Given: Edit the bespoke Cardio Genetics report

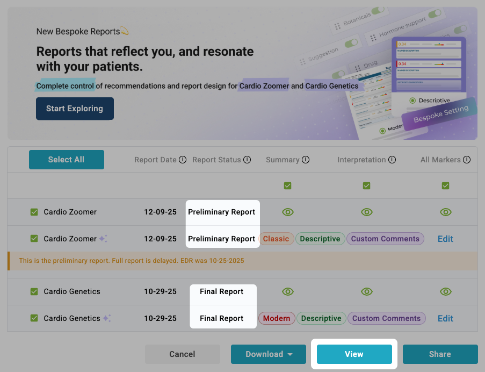Looking at the screenshot, I should (x=445, y=318).
